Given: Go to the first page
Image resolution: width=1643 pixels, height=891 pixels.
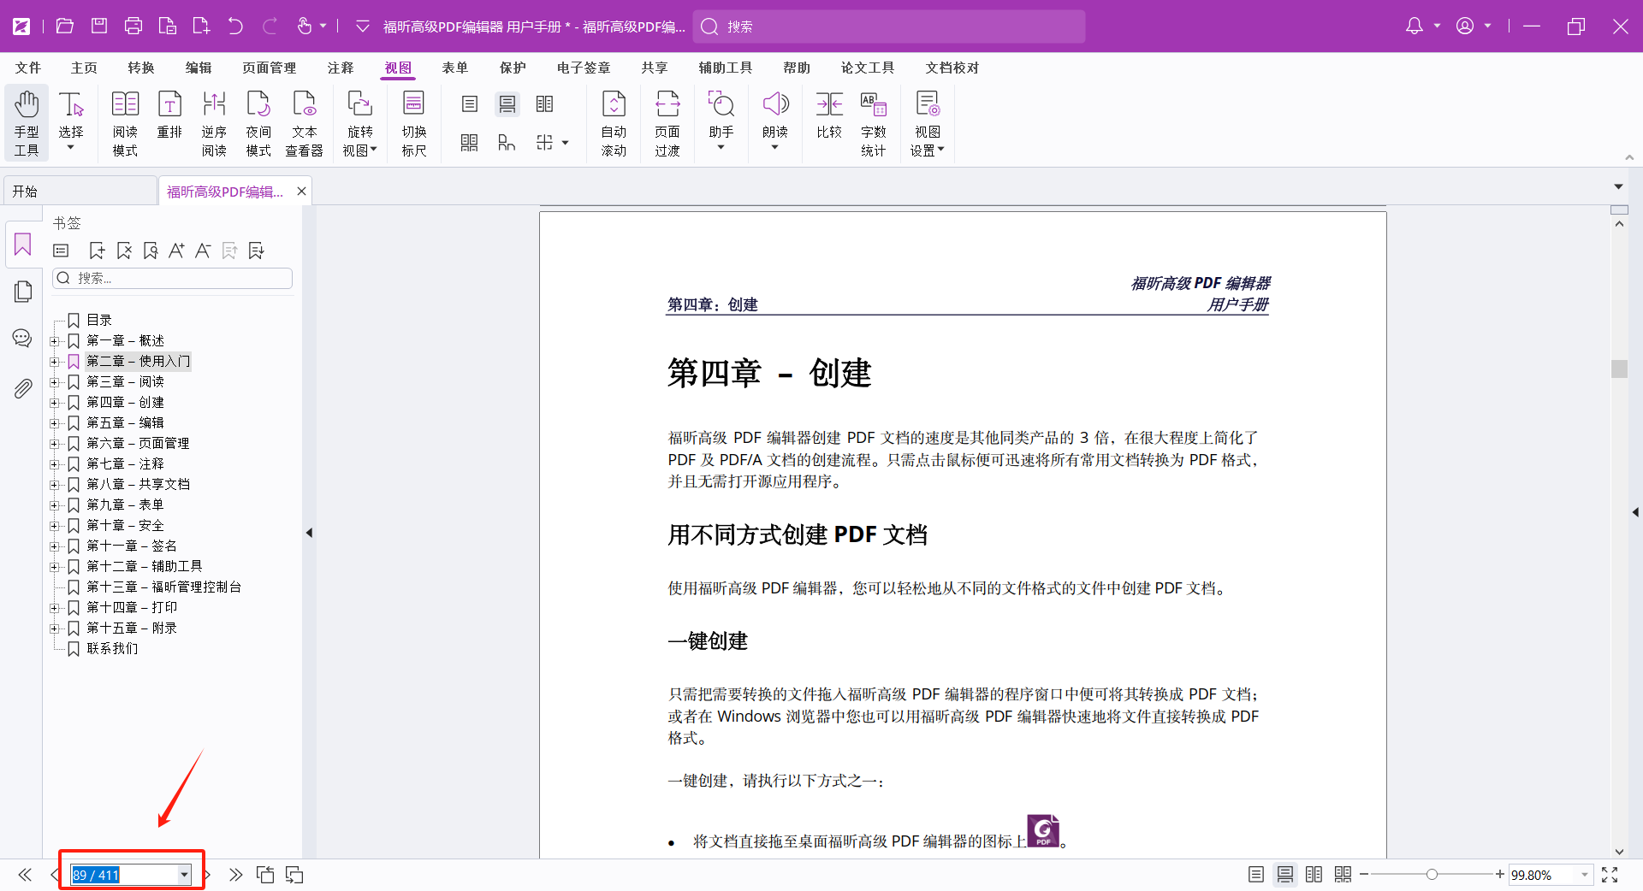Looking at the screenshot, I should point(25,875).
